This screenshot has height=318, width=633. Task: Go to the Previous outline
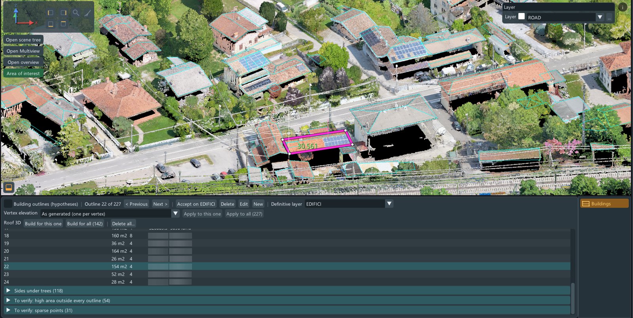coord(136,204)
